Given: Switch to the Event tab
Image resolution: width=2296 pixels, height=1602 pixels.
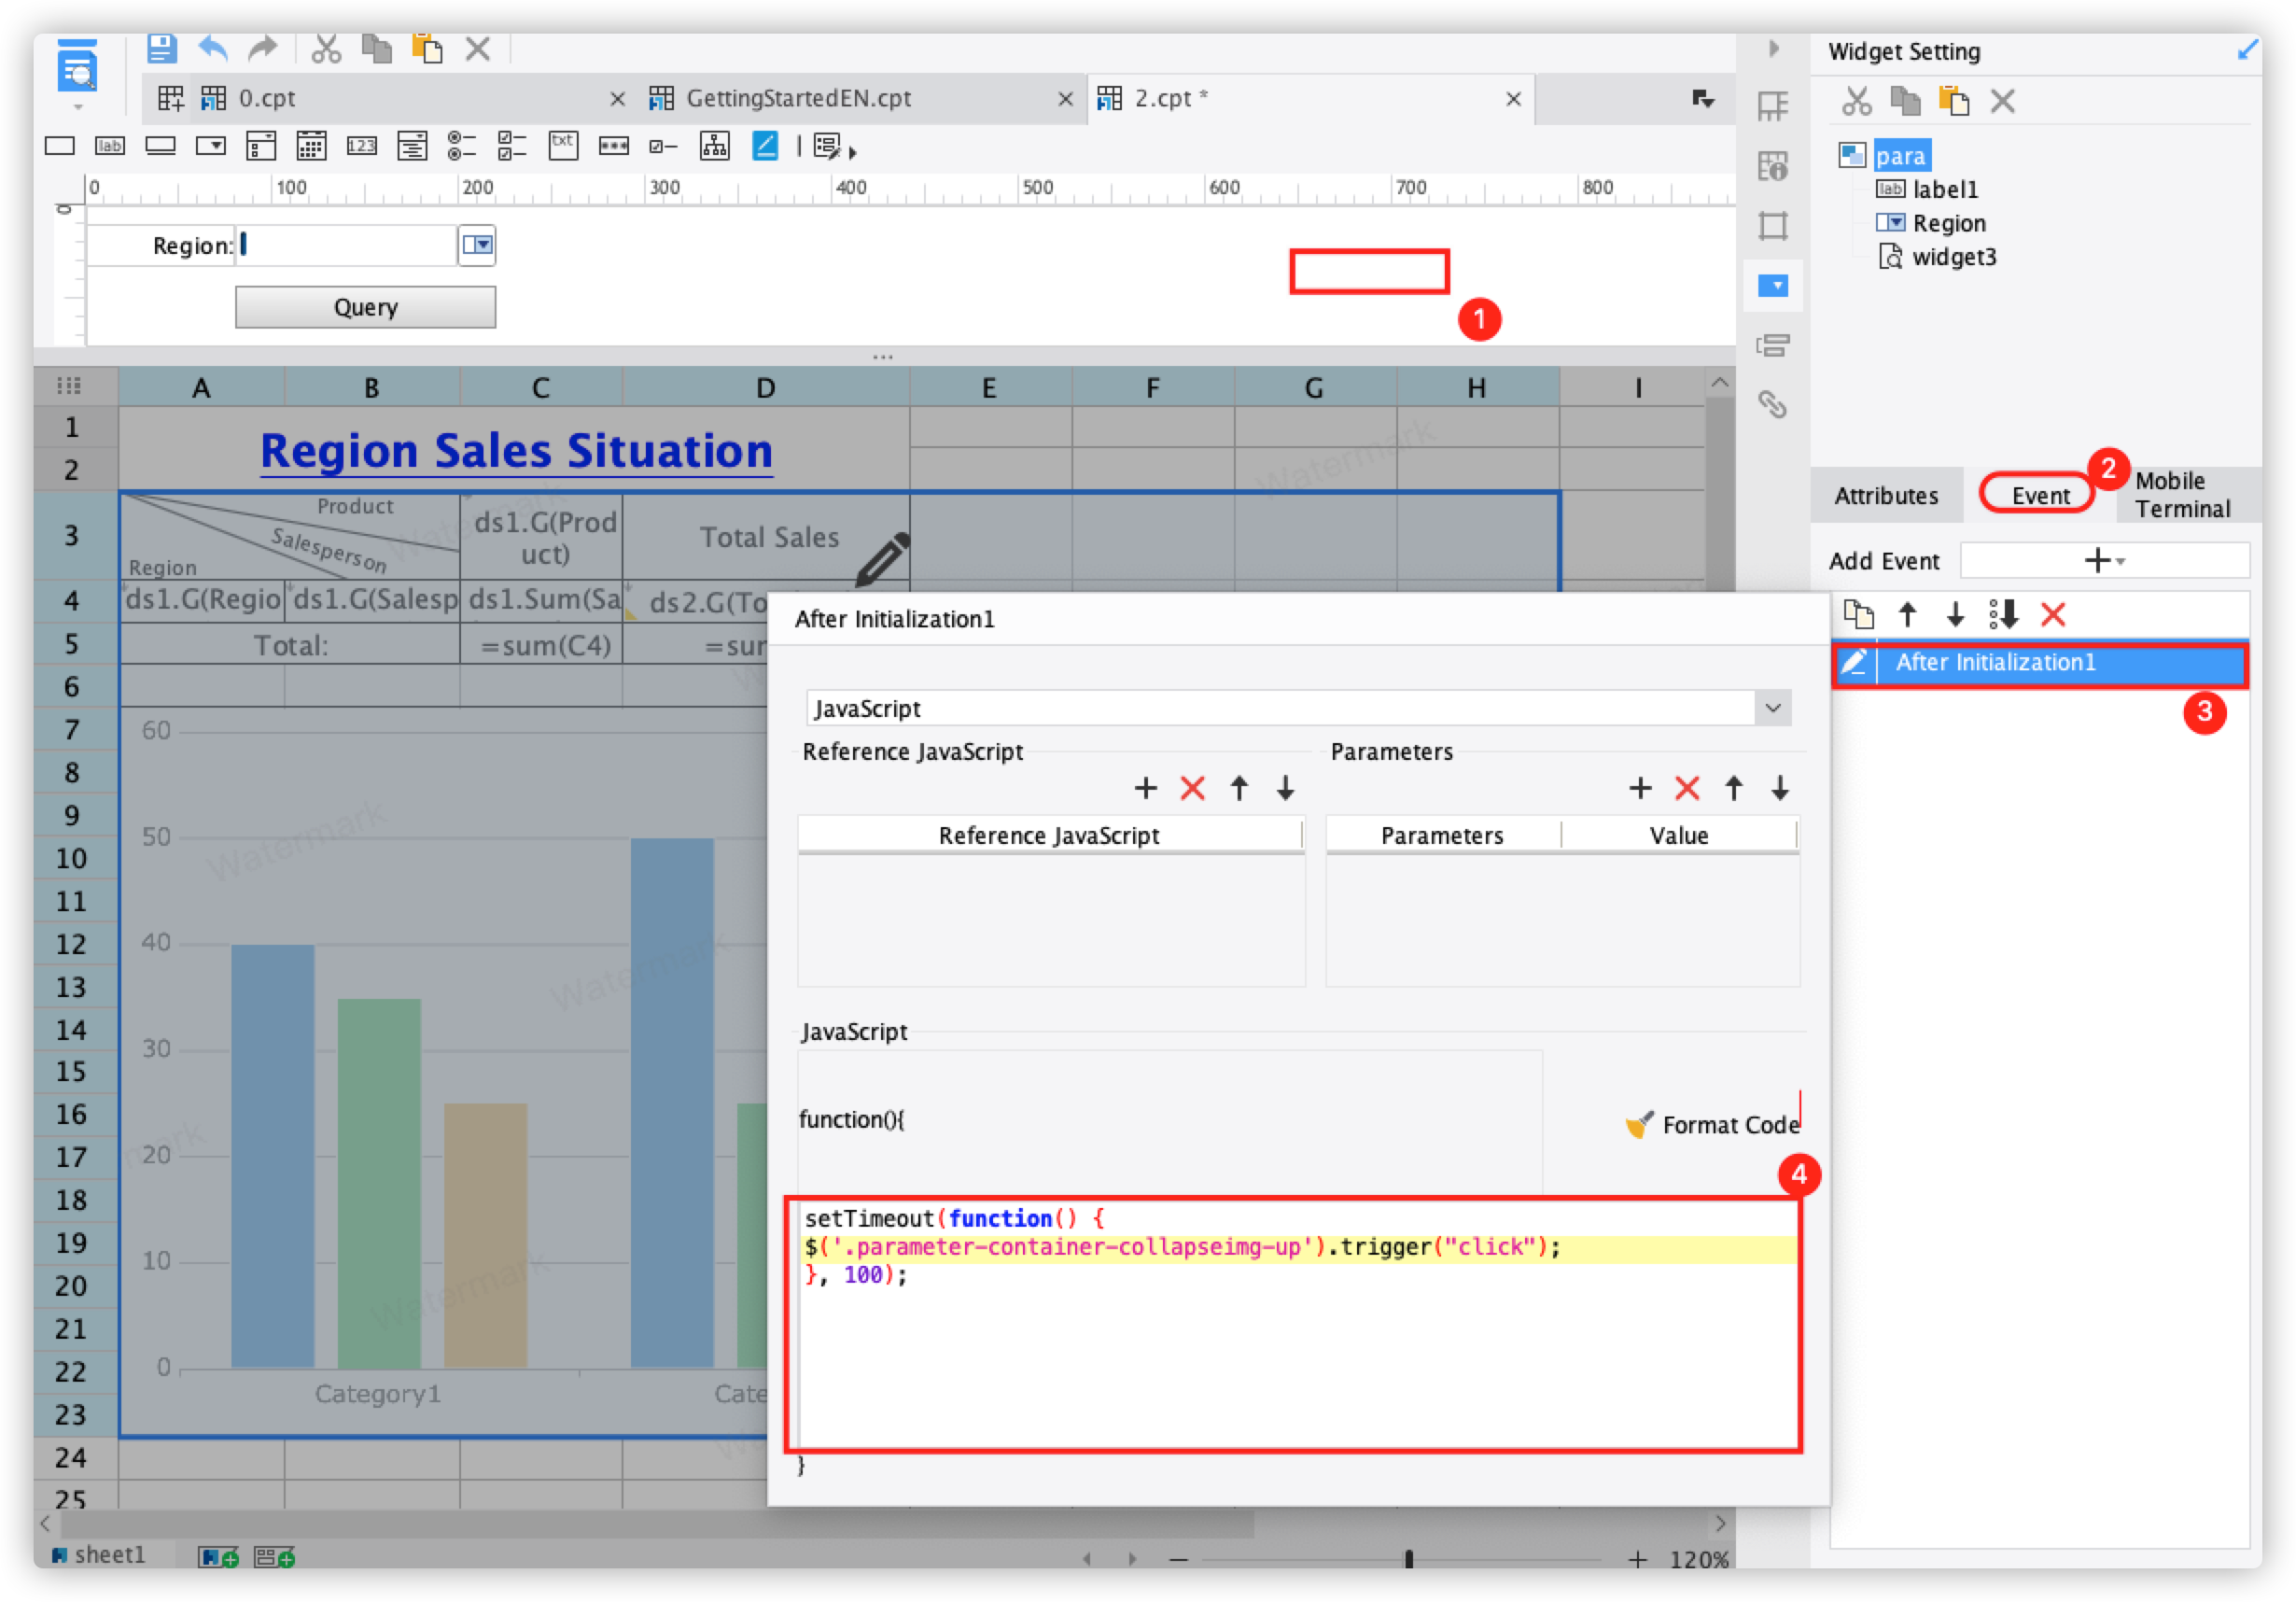Looking at the screenshot, I should [2039, 495].
